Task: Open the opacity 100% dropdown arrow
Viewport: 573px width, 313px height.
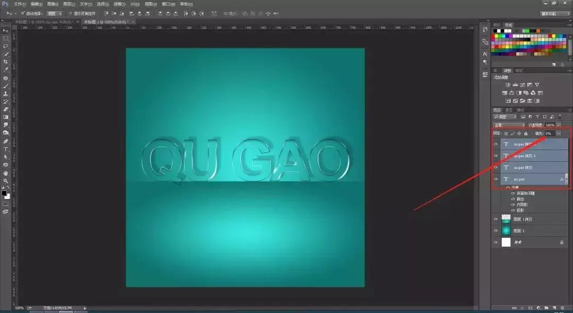Action: 559,125
